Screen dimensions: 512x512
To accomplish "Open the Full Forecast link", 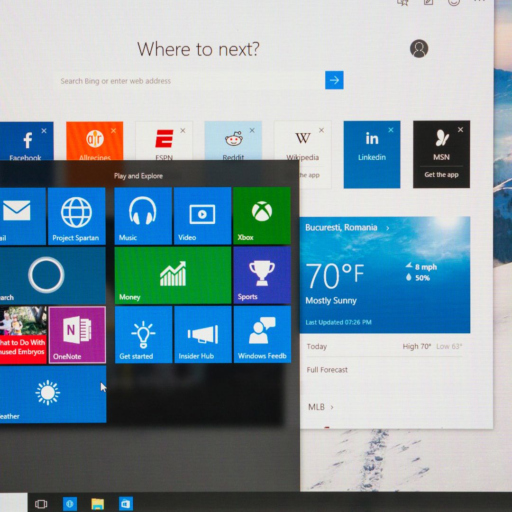I will tap(327, 370).
